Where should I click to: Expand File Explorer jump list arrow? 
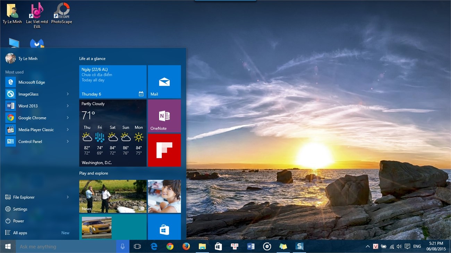click(68, 197)
